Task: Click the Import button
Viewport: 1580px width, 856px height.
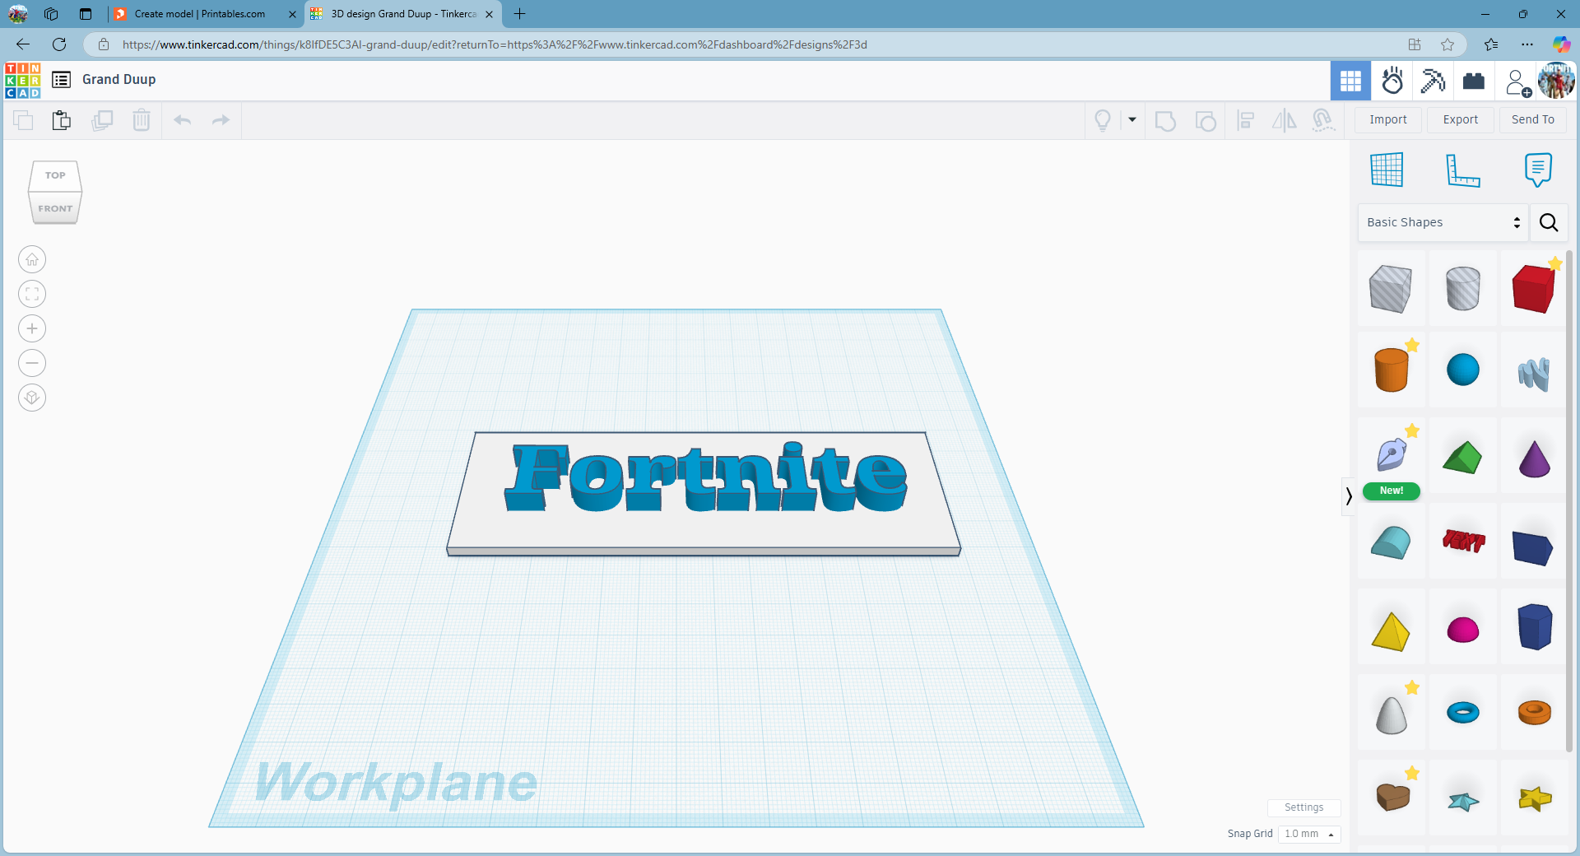Action: coord(1388,119)
